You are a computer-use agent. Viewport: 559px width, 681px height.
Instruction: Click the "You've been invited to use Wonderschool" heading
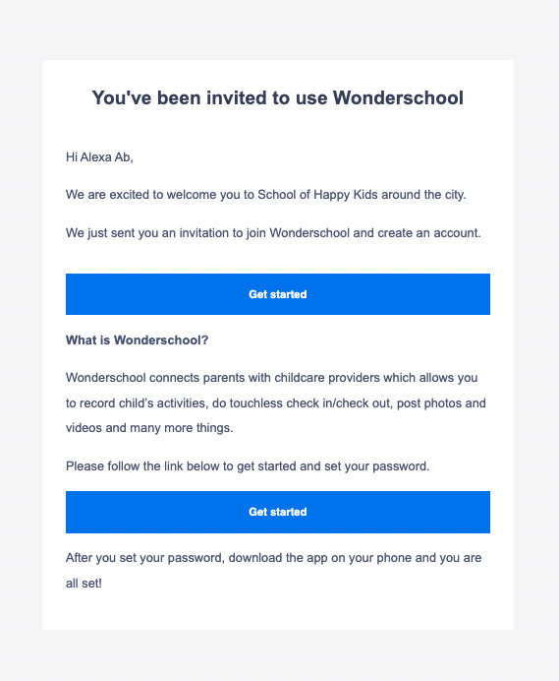coord(278,97)
